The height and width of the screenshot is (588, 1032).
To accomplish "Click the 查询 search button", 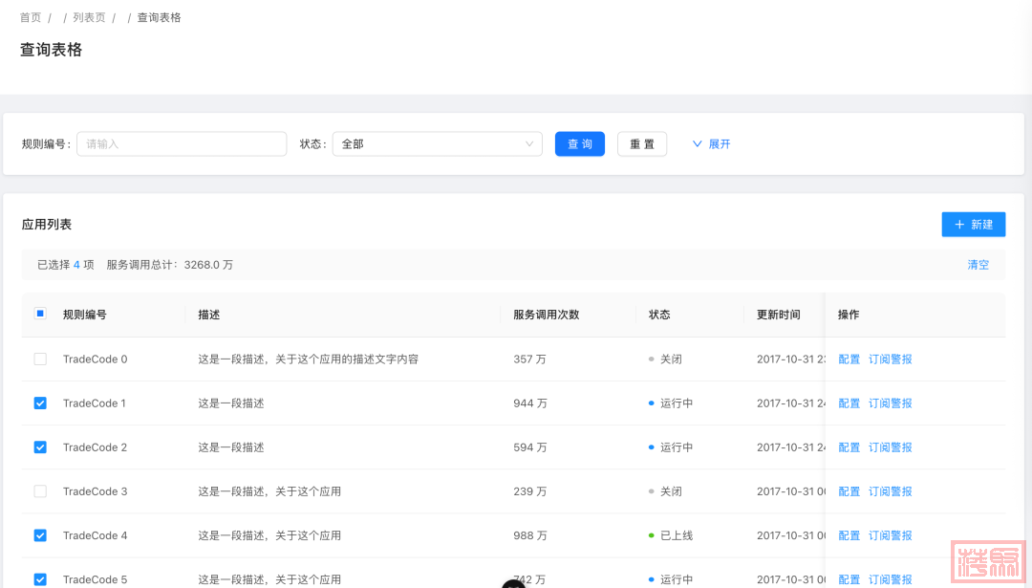I will (x=579, y=144).
